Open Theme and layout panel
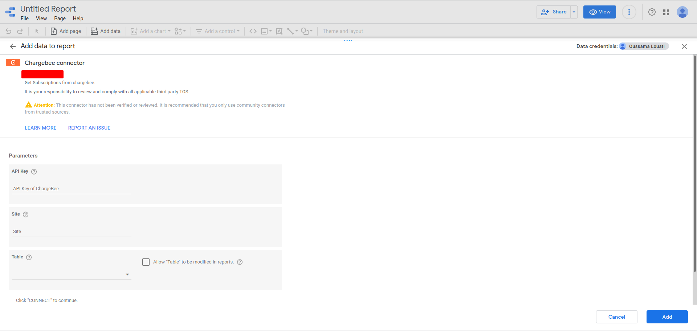The image size is (697, 331). coord(343,31)
